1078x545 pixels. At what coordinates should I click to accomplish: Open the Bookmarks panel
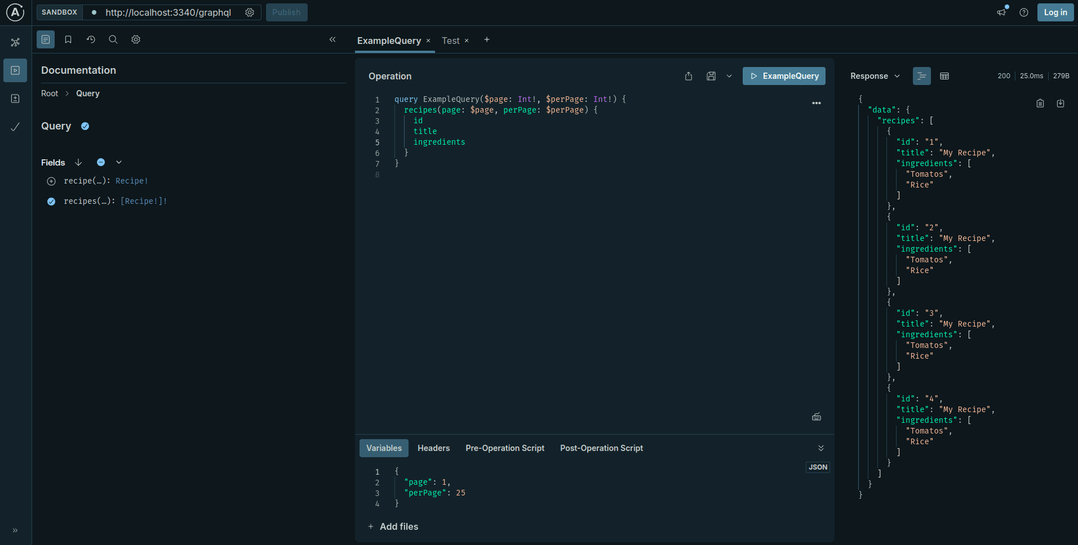(x=68, y=39)
